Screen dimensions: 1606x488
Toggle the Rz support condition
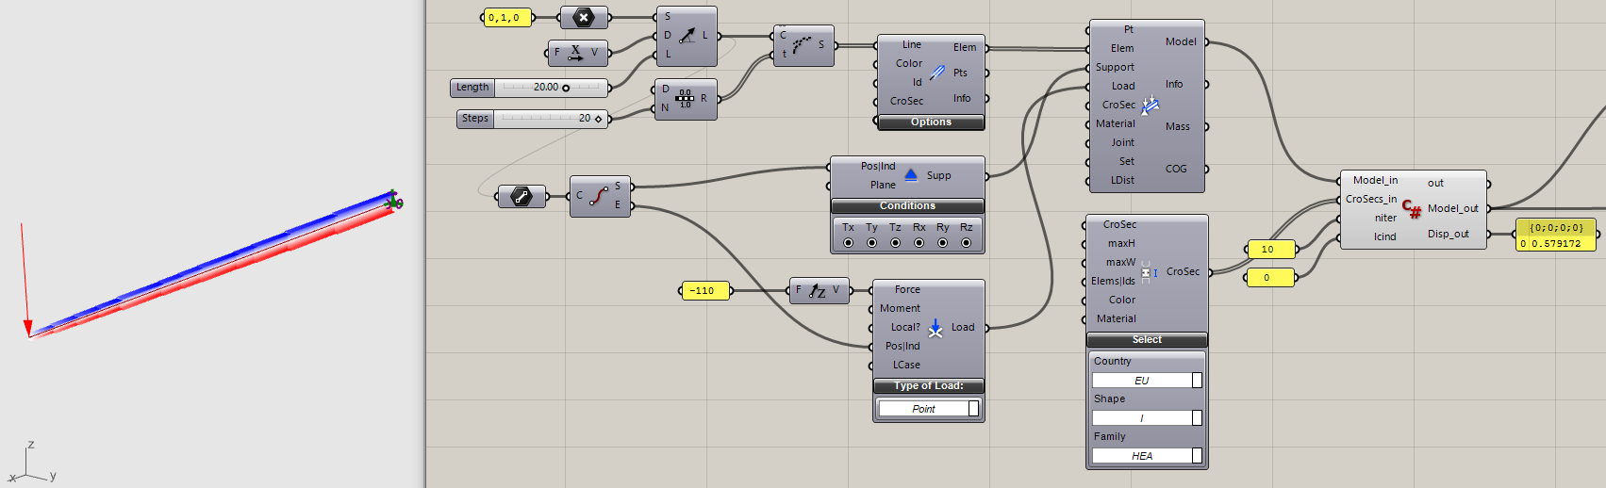966,243
